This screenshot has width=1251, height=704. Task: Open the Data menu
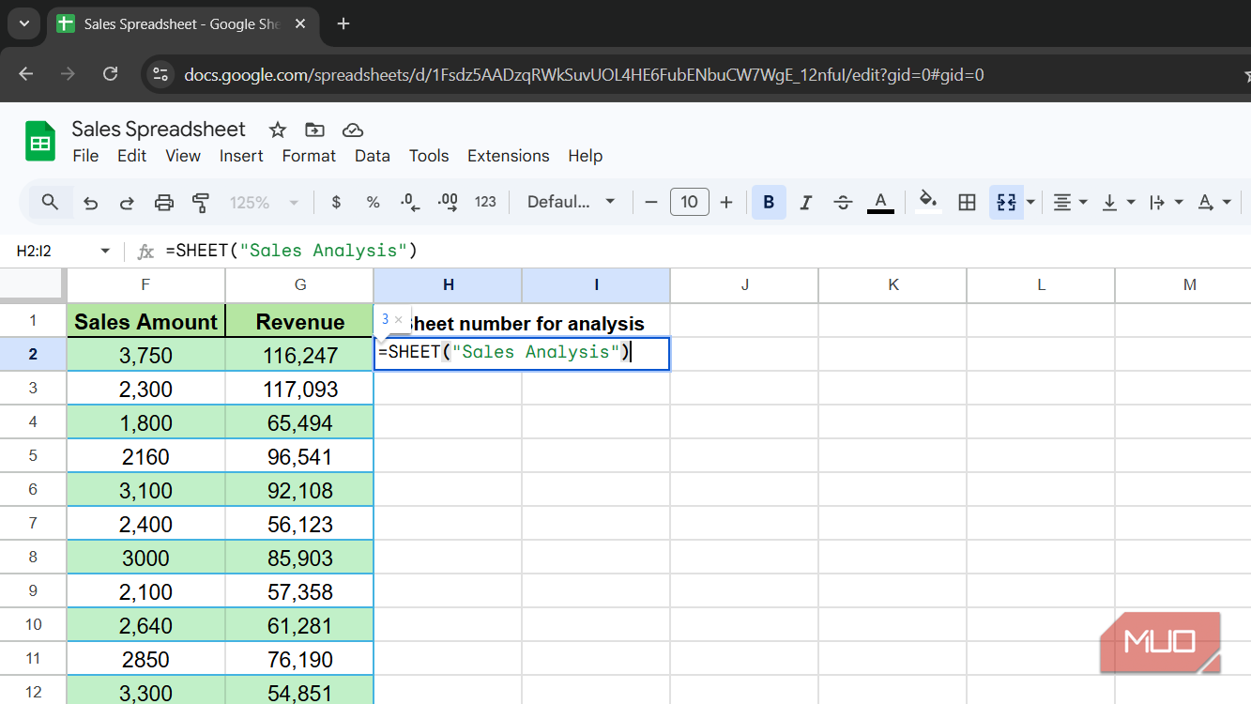click(x=373, y=156)
